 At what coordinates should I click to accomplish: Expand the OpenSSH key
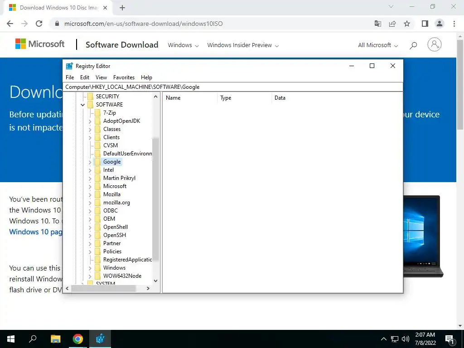click(x=90, y=236)
